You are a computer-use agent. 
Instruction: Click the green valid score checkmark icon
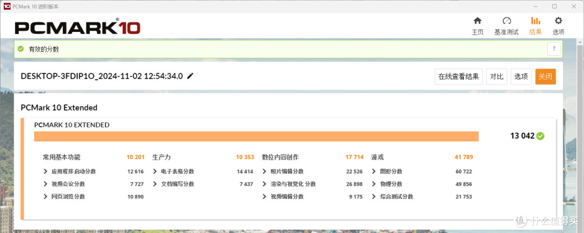tap(21, 49)
